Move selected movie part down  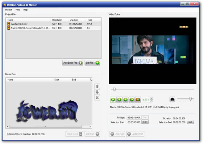97,92
